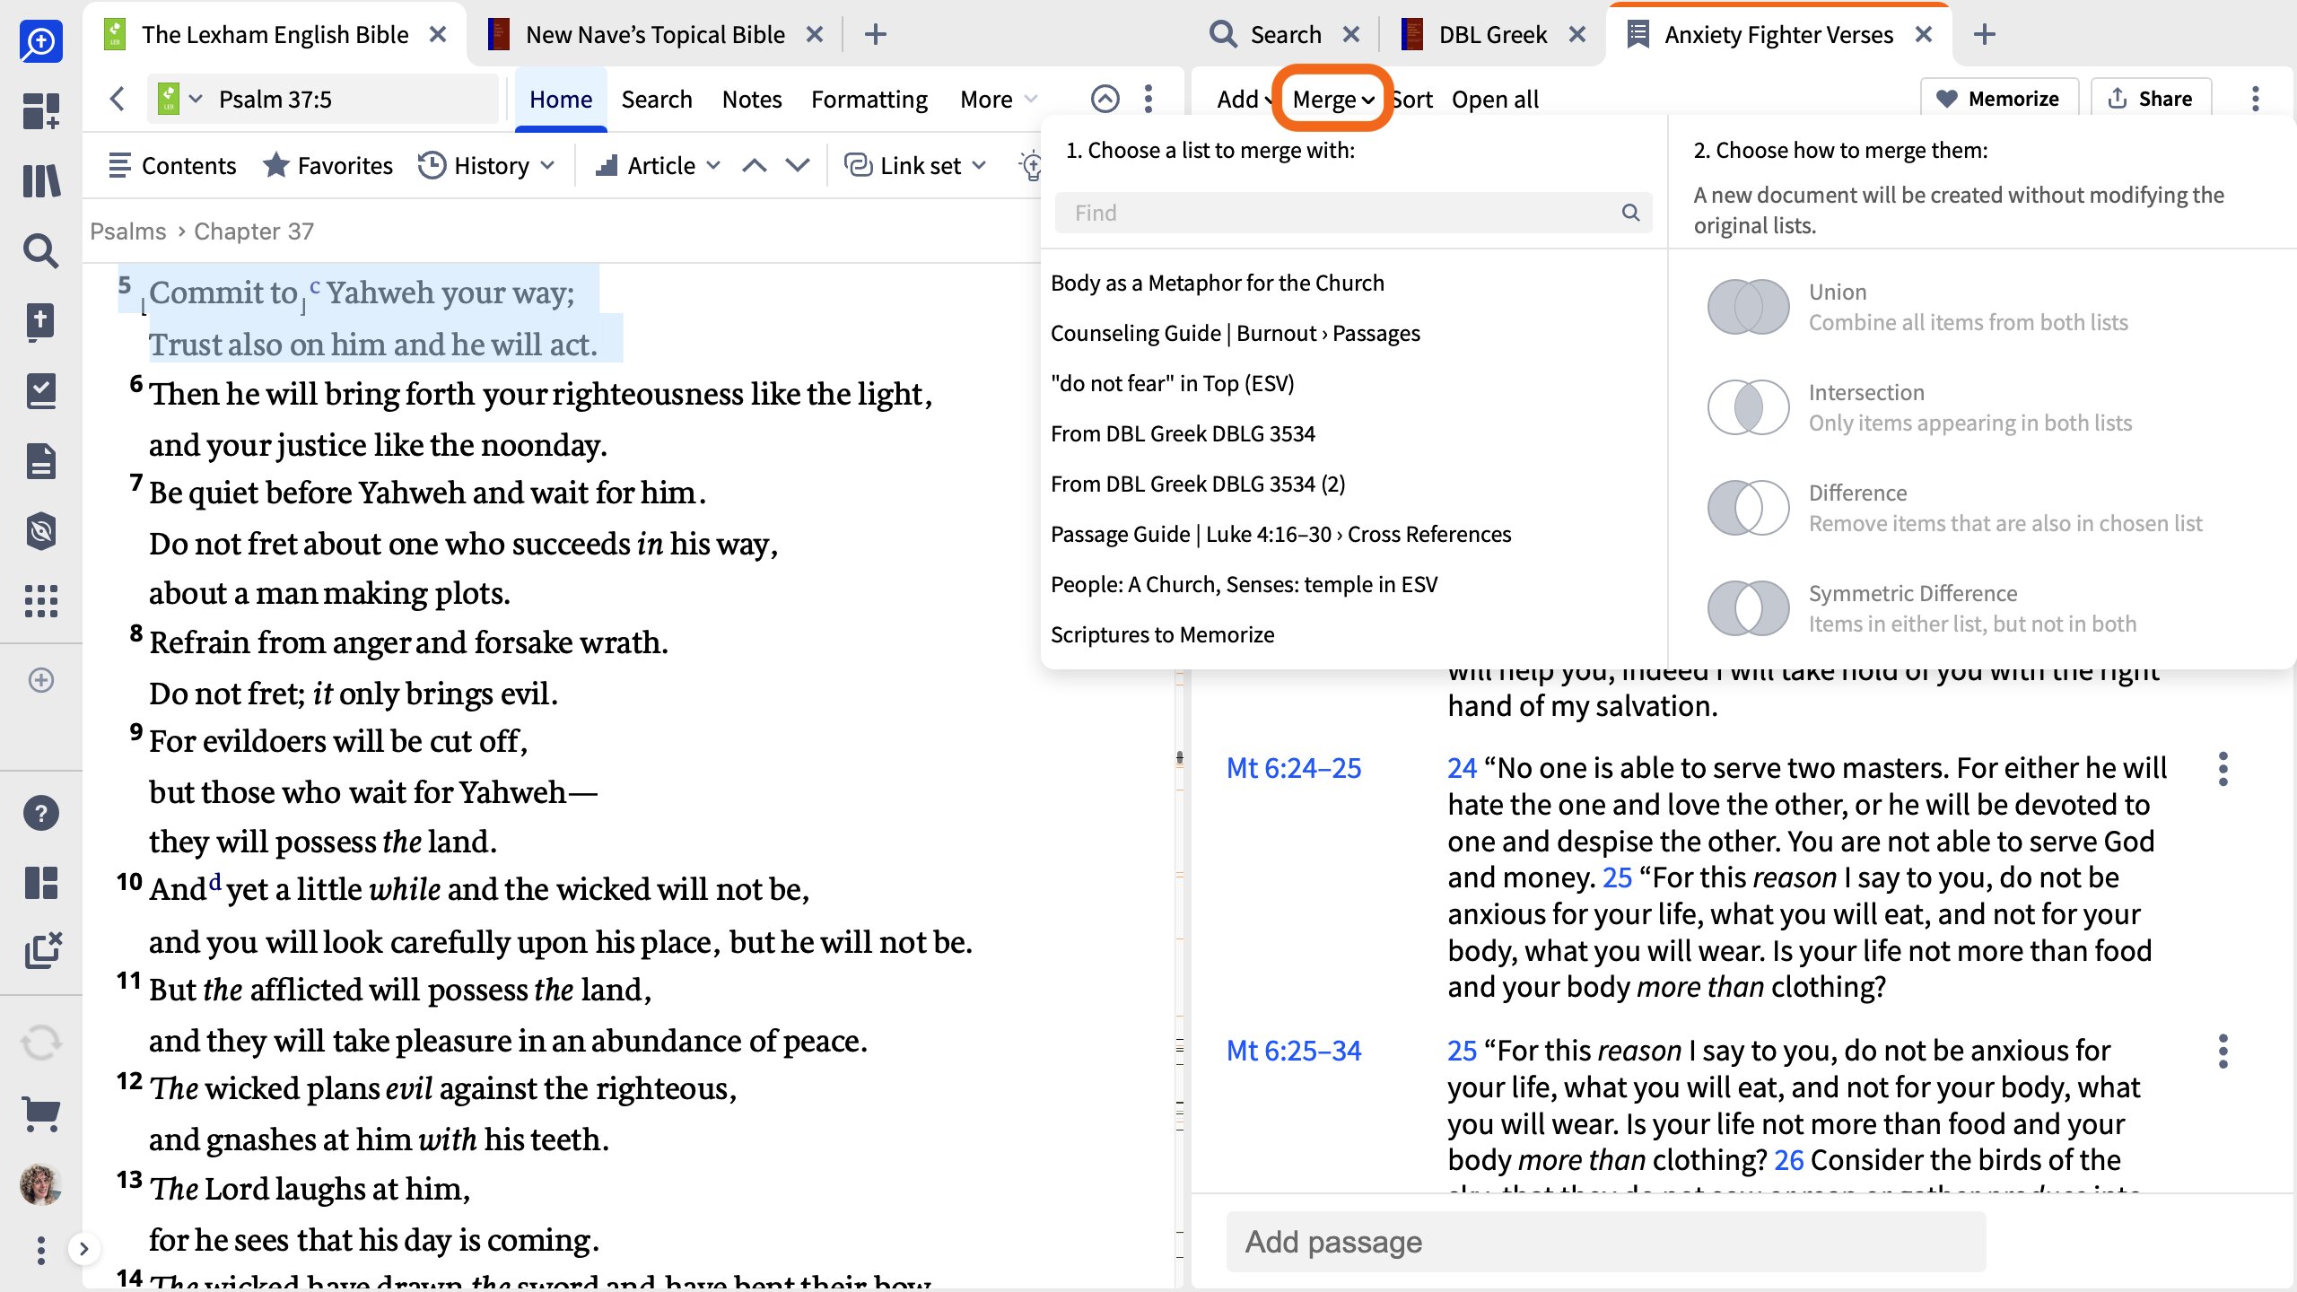Viewport: 2297px width, 1292px height.
Task: Choose Counseling Guide Burnout Passages list
Action: pos(1235,333)
